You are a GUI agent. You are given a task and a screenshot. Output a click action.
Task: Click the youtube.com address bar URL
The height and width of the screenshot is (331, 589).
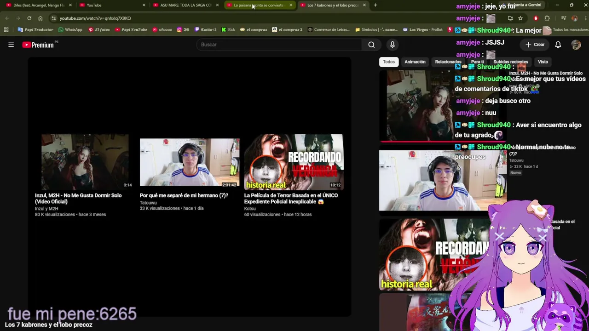[x=95, y=18]
